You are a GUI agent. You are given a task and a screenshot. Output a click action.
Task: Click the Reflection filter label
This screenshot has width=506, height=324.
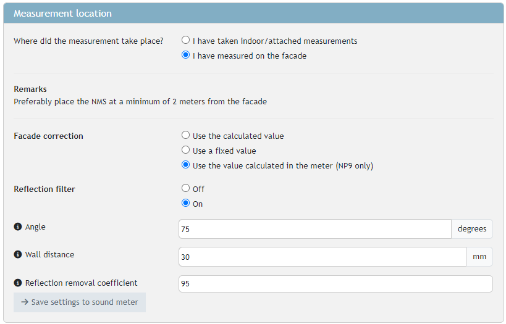click(44, 189)
